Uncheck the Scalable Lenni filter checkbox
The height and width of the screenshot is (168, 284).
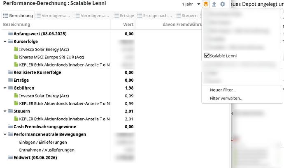click(x=207, y=55)
